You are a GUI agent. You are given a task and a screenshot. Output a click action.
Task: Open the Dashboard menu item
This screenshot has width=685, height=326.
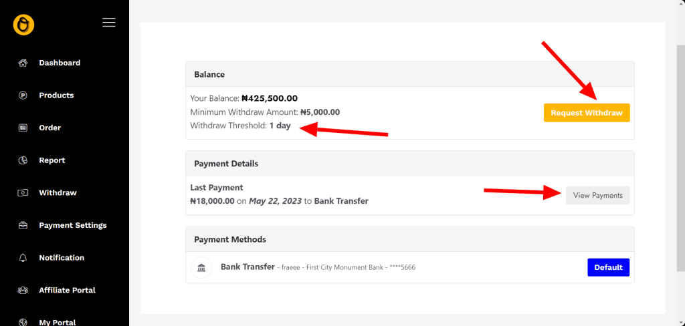coord(60,63)
